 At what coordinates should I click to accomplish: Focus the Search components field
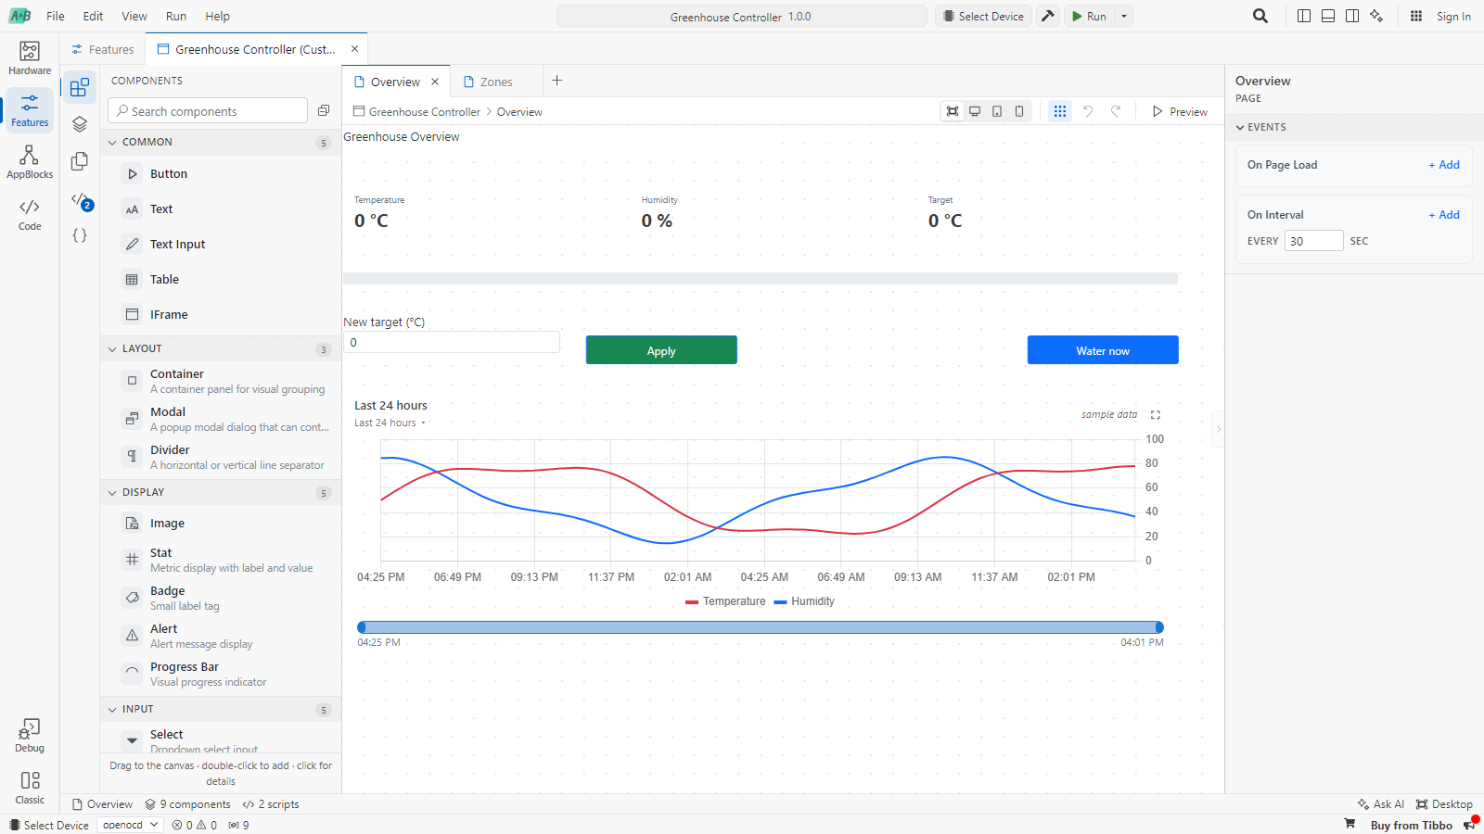pos(208,111)
